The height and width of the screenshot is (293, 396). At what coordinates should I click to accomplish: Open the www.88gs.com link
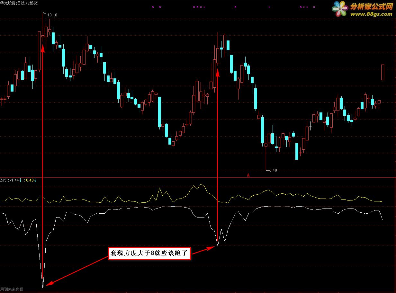pos(371,14)
